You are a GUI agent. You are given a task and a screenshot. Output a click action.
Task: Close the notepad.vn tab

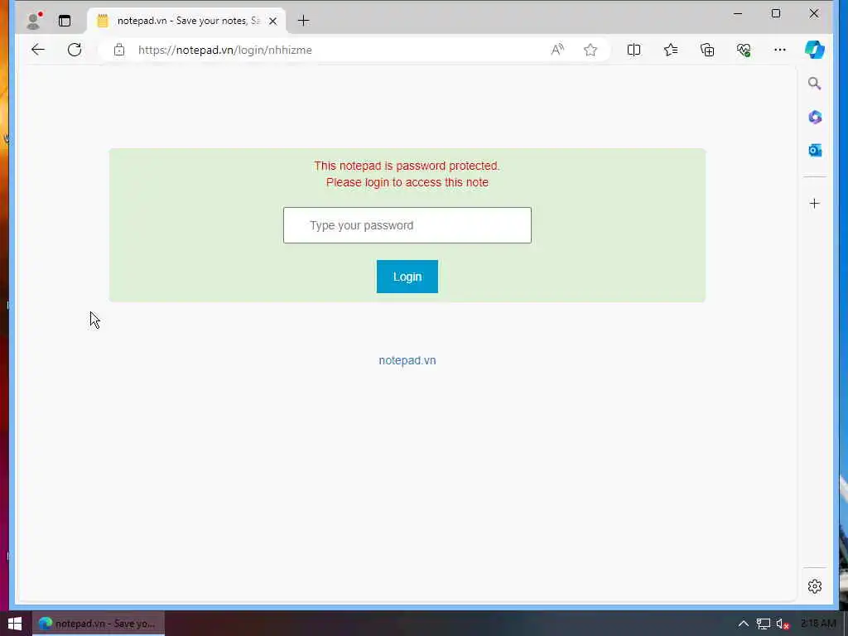[x=273, y=21]
